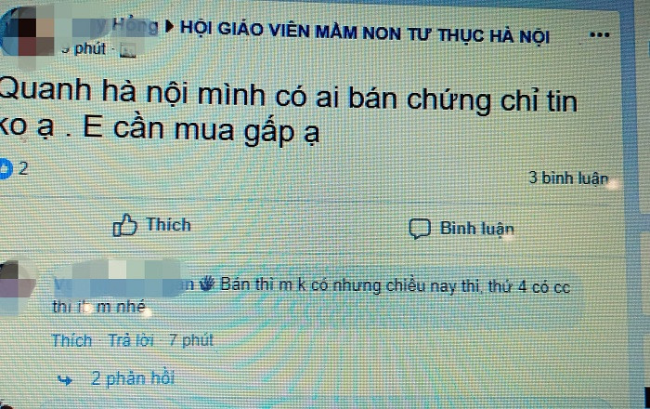Click the privacy icon next to post time

coord(127,51)
